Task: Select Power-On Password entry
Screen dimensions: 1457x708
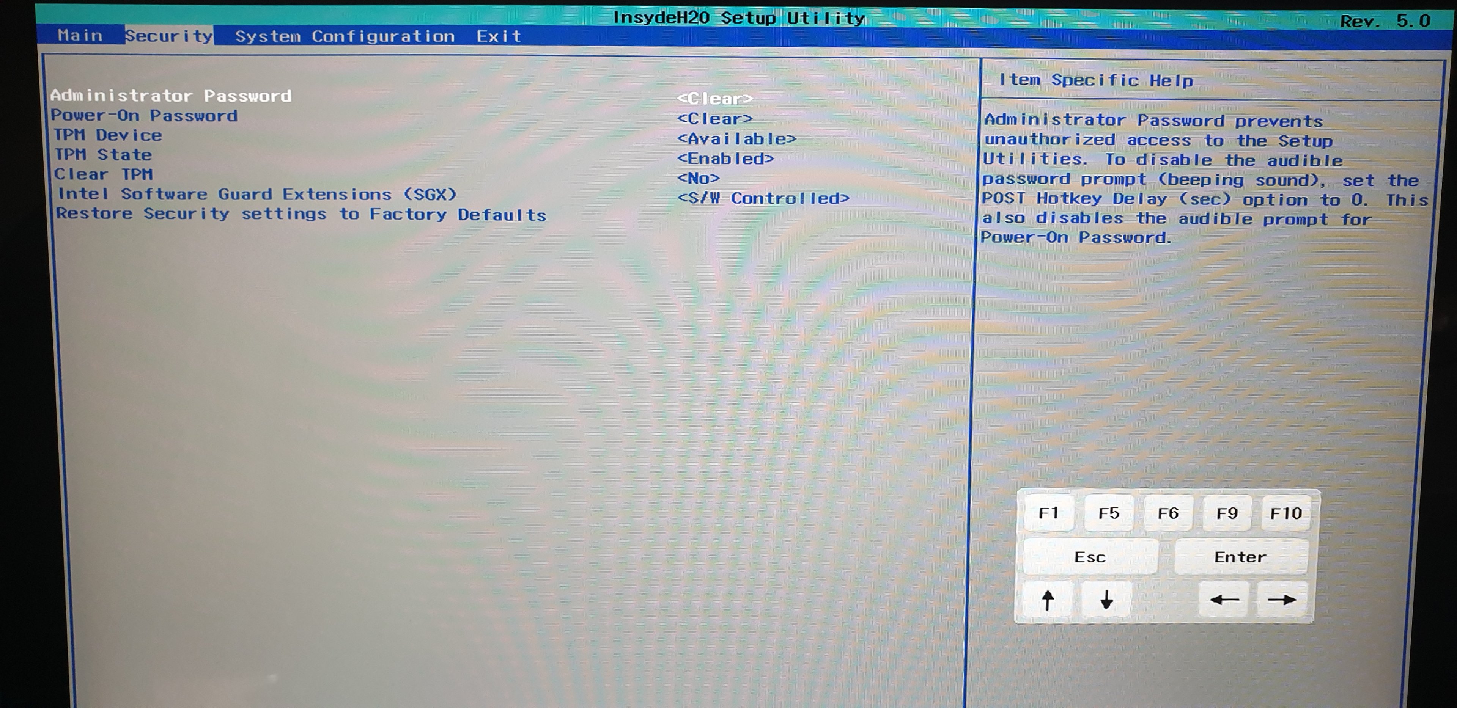Action: click(x=144, y=115)
